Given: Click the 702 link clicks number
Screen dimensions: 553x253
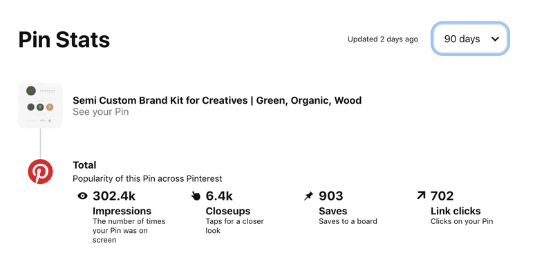Looking at the screenshot, I should pos(442,196).
